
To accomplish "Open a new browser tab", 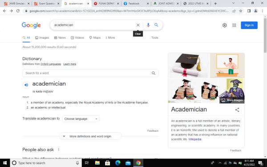I will coord(215,4).
